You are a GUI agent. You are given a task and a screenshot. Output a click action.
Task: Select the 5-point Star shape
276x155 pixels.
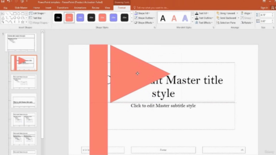[22, 22]
